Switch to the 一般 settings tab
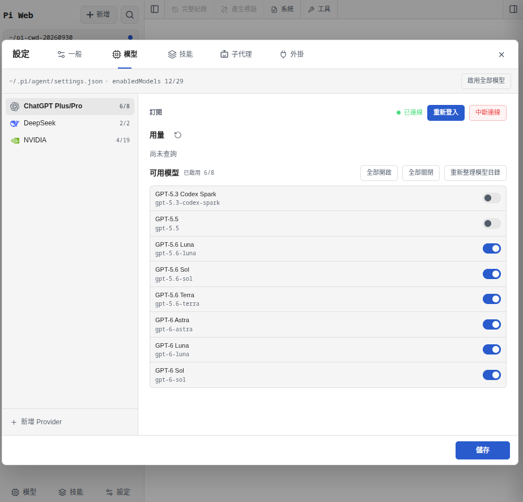Image resolution: width=523 pixels, height=502 pixels. coord(70,54)
